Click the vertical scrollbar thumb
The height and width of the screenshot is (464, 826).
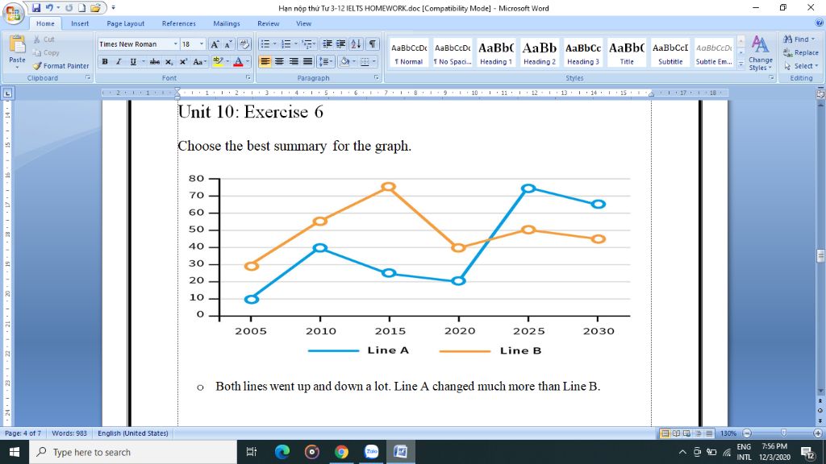(820, 255)
